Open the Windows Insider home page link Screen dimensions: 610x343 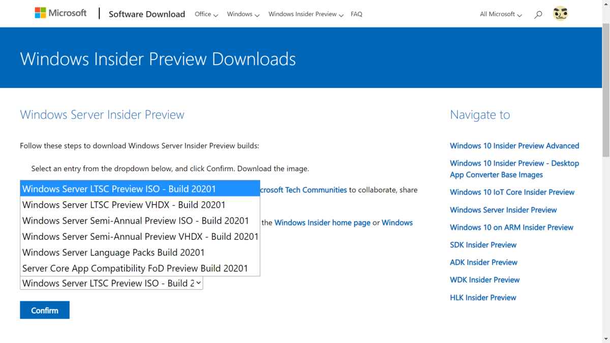tap(322, 223)
